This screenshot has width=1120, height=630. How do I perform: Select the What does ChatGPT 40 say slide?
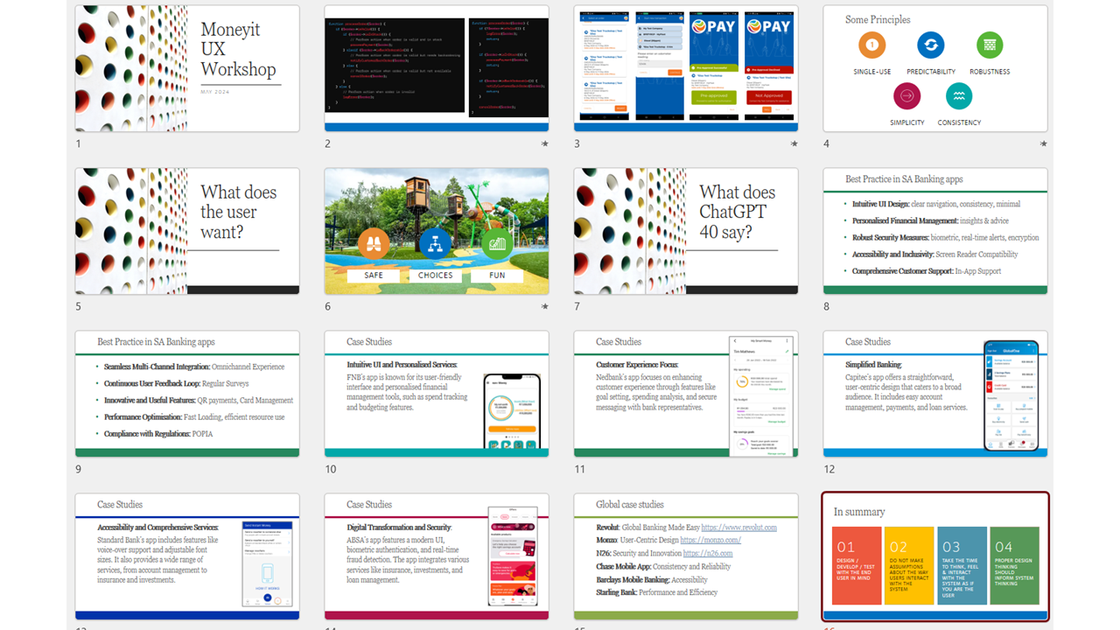pos(685,231)
